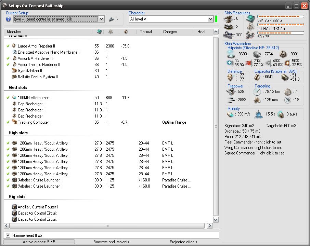Click the 100MN Afterburner II module icon

click(x=14, y=98)
